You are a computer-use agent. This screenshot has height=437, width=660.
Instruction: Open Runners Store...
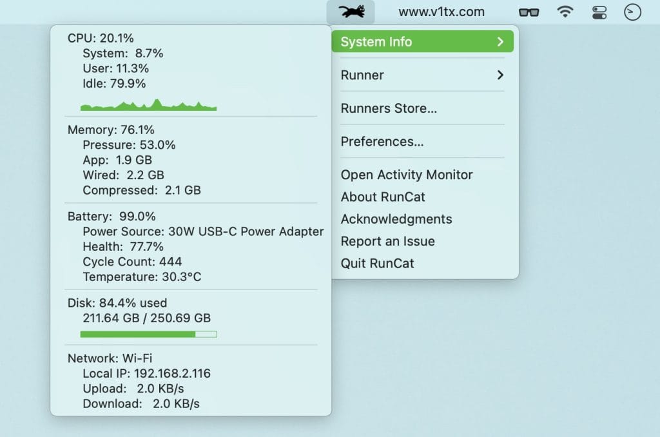click(389, 108)
